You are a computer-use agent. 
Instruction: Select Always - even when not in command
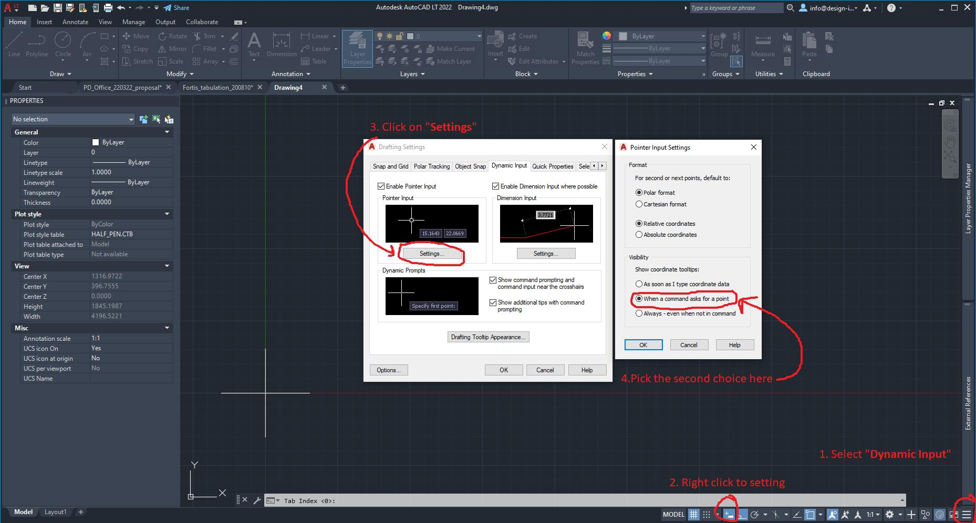tap(639, 313)
